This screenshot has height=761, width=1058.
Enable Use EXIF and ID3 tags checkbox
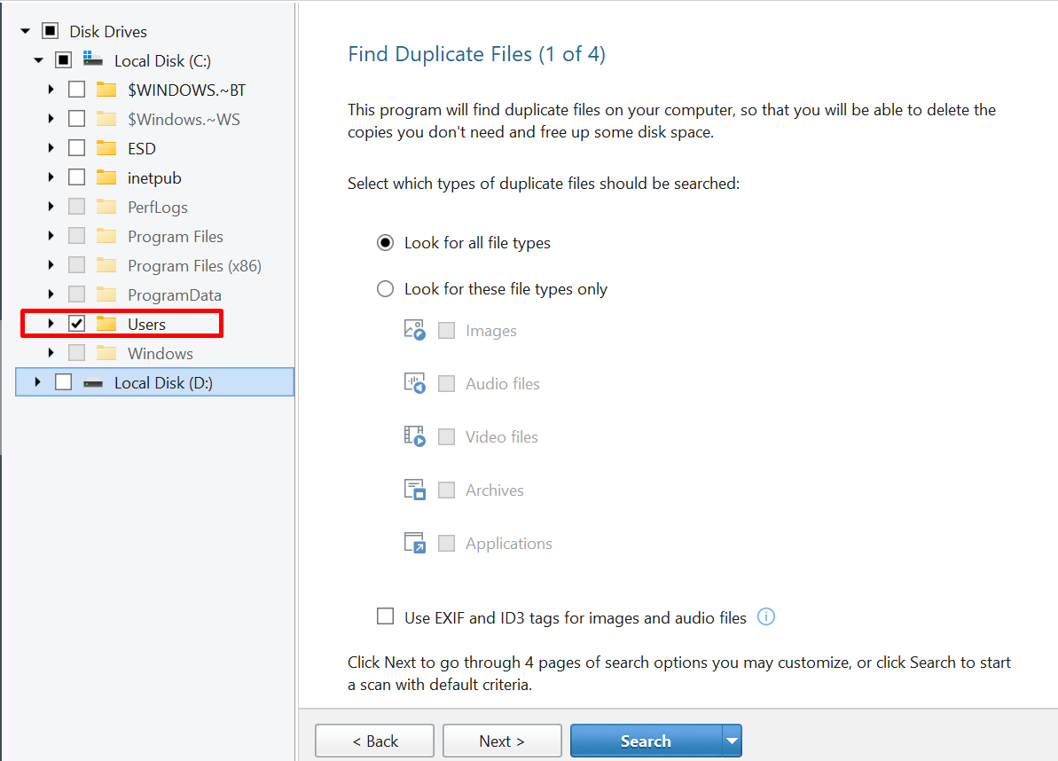[x=385, y=616]
